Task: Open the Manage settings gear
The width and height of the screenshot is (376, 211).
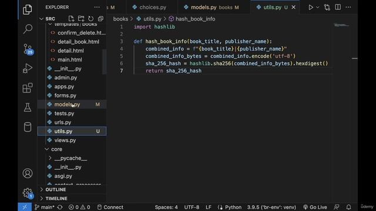Action: [28, 193]
